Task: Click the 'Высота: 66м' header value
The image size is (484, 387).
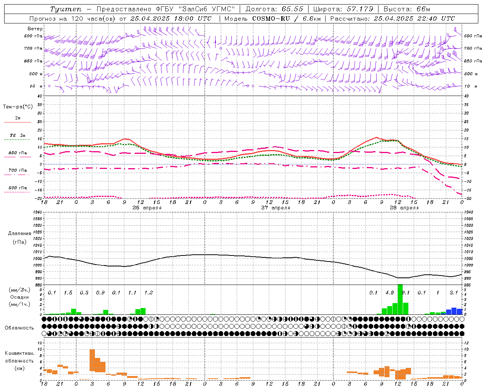Action: point(407,9)
